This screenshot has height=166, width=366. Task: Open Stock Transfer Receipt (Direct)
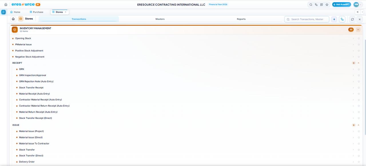pos(35,118)
